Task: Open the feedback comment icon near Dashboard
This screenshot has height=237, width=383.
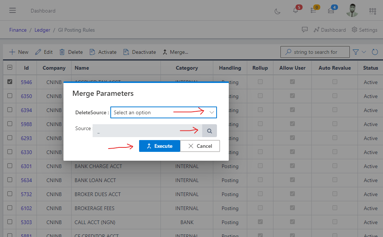Action: point(305,29)
